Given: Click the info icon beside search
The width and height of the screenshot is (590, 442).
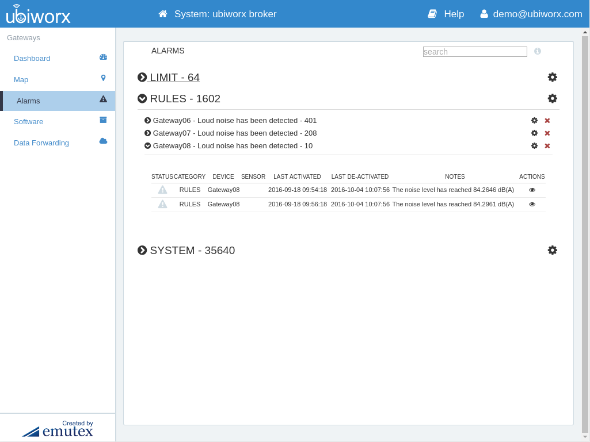Looking at the screenshot, I should [x=537, y=51].
